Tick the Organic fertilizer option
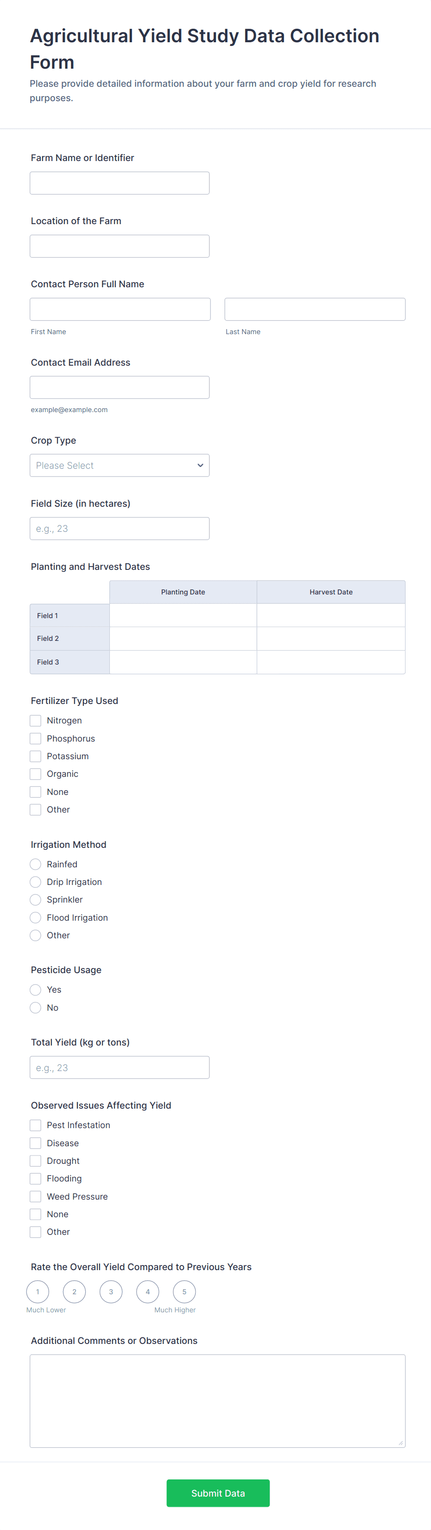The image size is (431, 1530). coord(36,774)
